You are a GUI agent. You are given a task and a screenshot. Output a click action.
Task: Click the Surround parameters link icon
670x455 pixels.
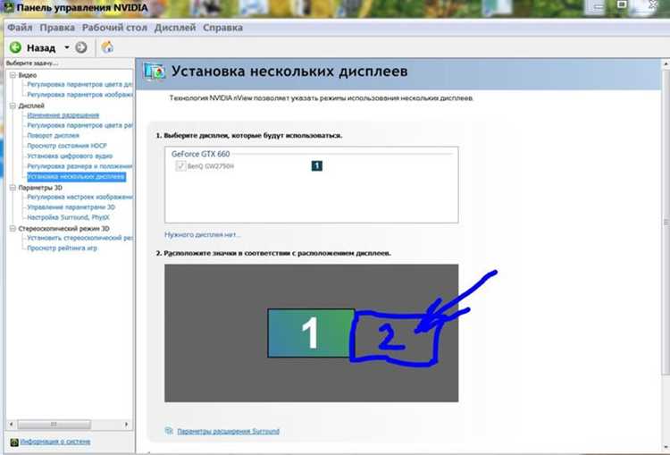pyautogui.click(x=169, y=431)
